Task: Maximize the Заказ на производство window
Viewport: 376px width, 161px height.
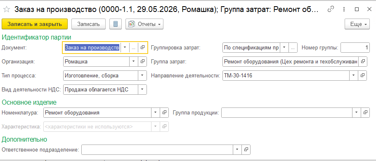Action: click(x=357, y=9)
